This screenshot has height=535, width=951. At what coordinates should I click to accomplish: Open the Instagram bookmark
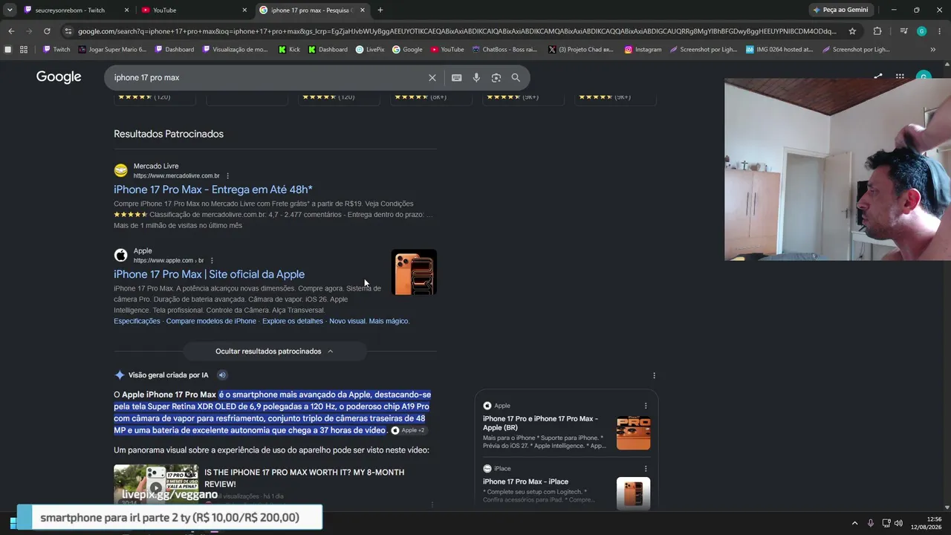(x=643, y=50)
